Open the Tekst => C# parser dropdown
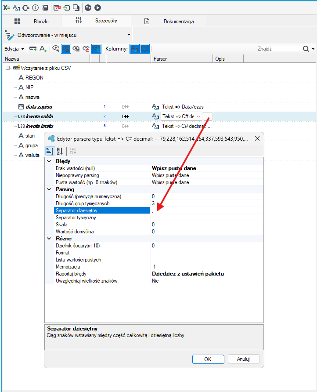Screen dimensions: 317x392 [198, 116]
